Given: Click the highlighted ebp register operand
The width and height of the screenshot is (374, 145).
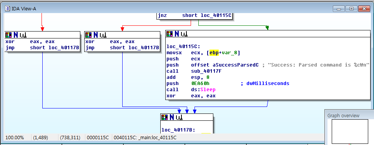Looking at the screenshot, I should coord(214,53).
